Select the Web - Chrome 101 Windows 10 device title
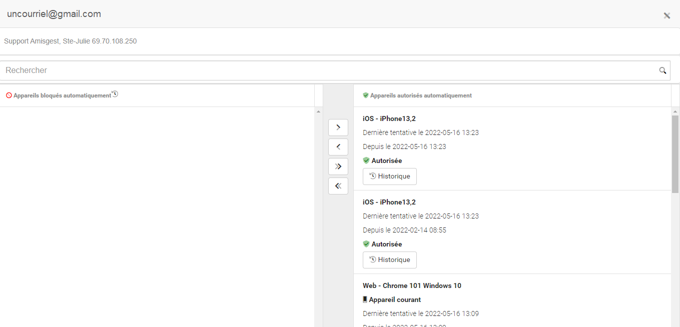Image resolution: width=680 pixels, height=327 pixels. point(412,285)
